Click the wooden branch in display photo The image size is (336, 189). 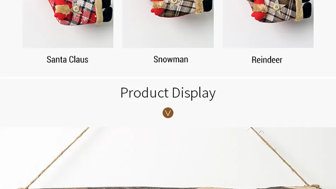[169, 188]
